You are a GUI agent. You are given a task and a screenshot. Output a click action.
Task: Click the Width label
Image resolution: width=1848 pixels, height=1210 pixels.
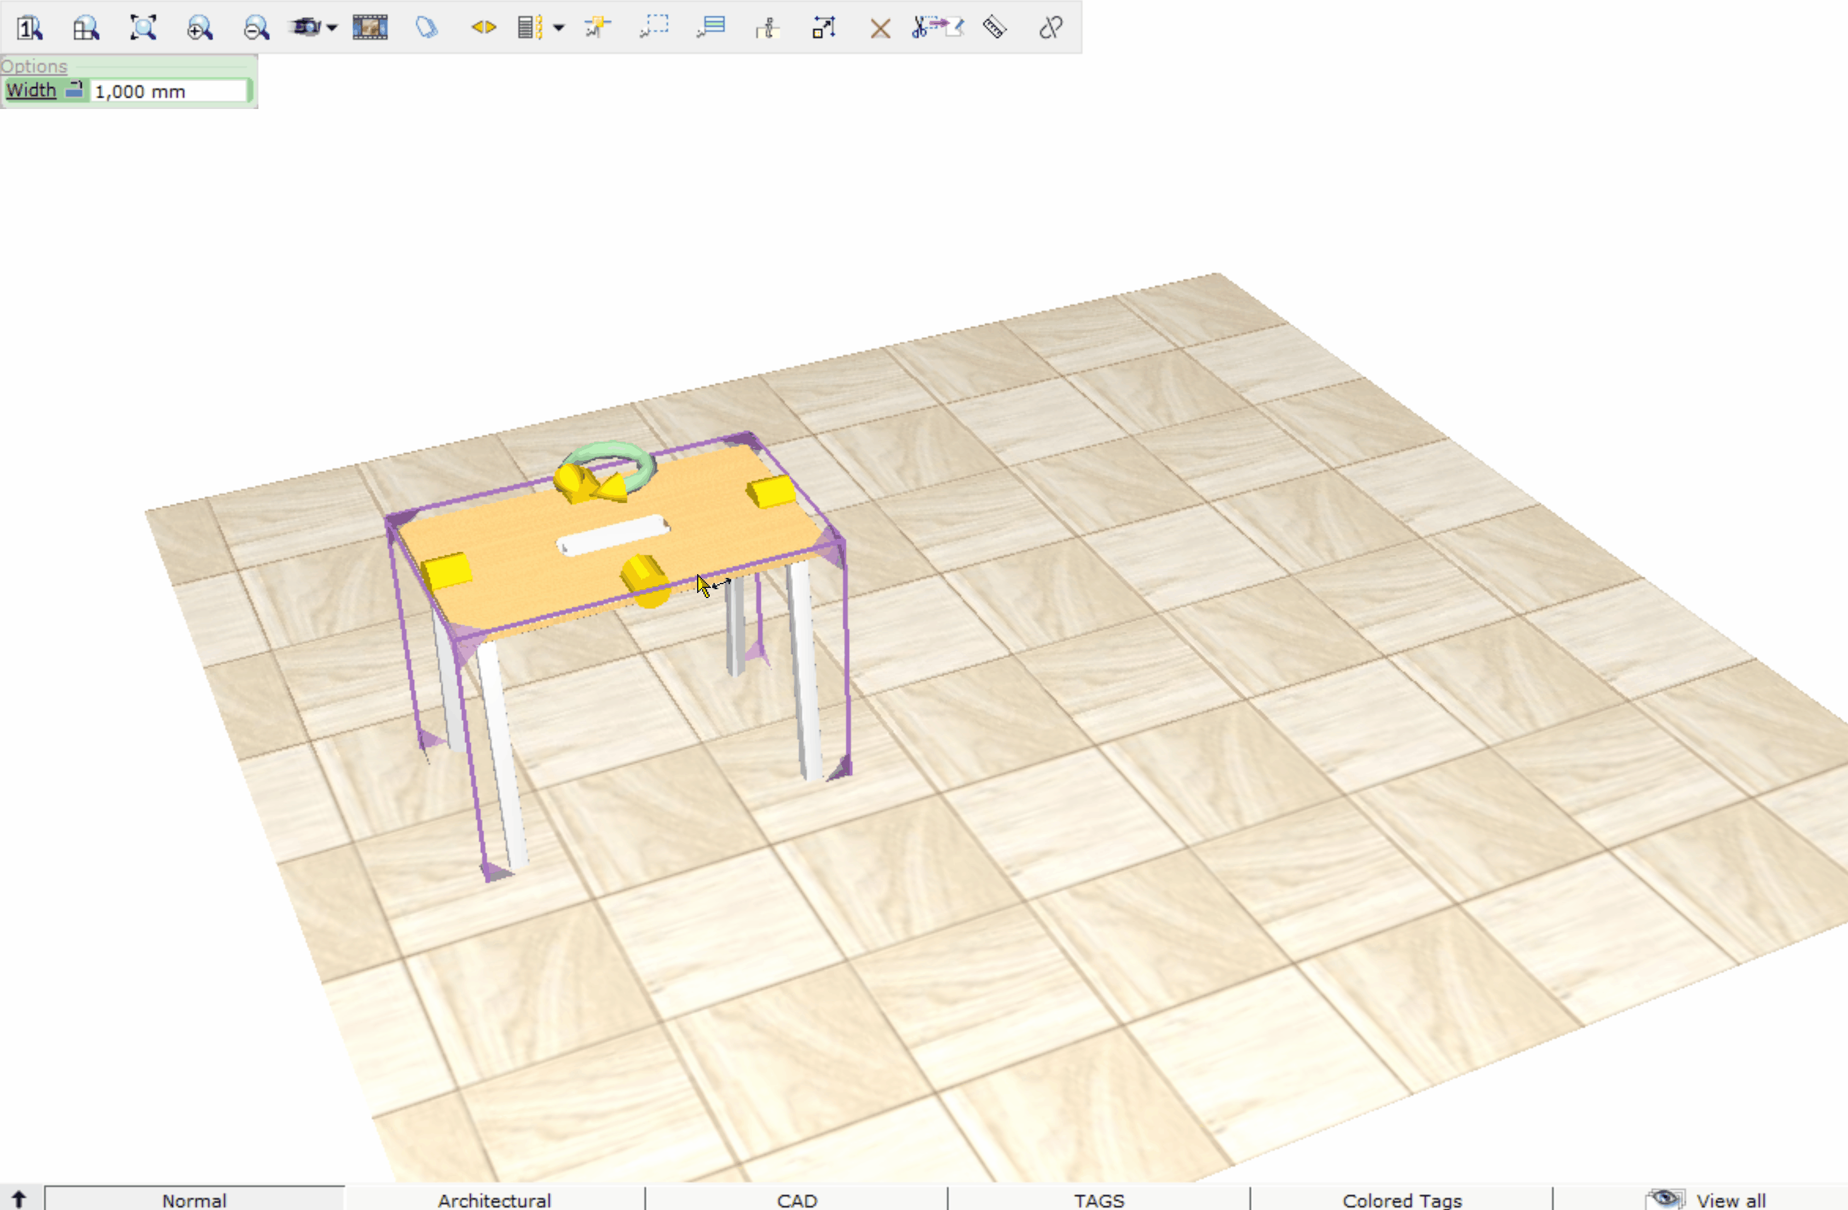click(31, 90)
